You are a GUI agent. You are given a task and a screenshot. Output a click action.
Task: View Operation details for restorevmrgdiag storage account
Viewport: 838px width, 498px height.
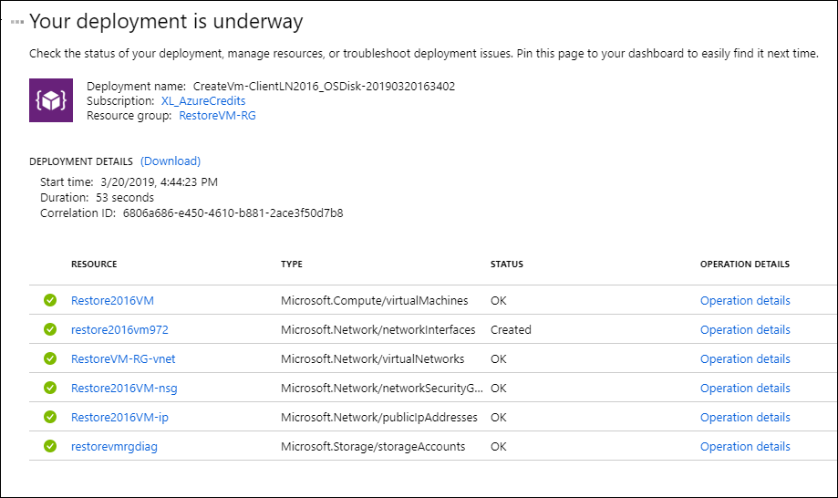click(x=745, y=447)
